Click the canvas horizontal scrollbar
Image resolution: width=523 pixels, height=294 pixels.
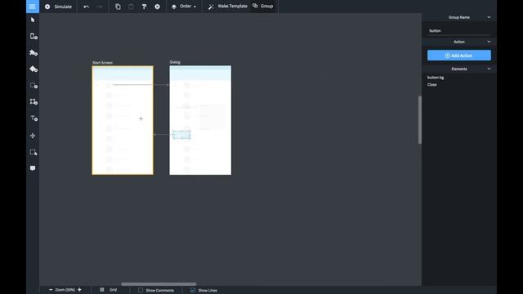(159, 284)
